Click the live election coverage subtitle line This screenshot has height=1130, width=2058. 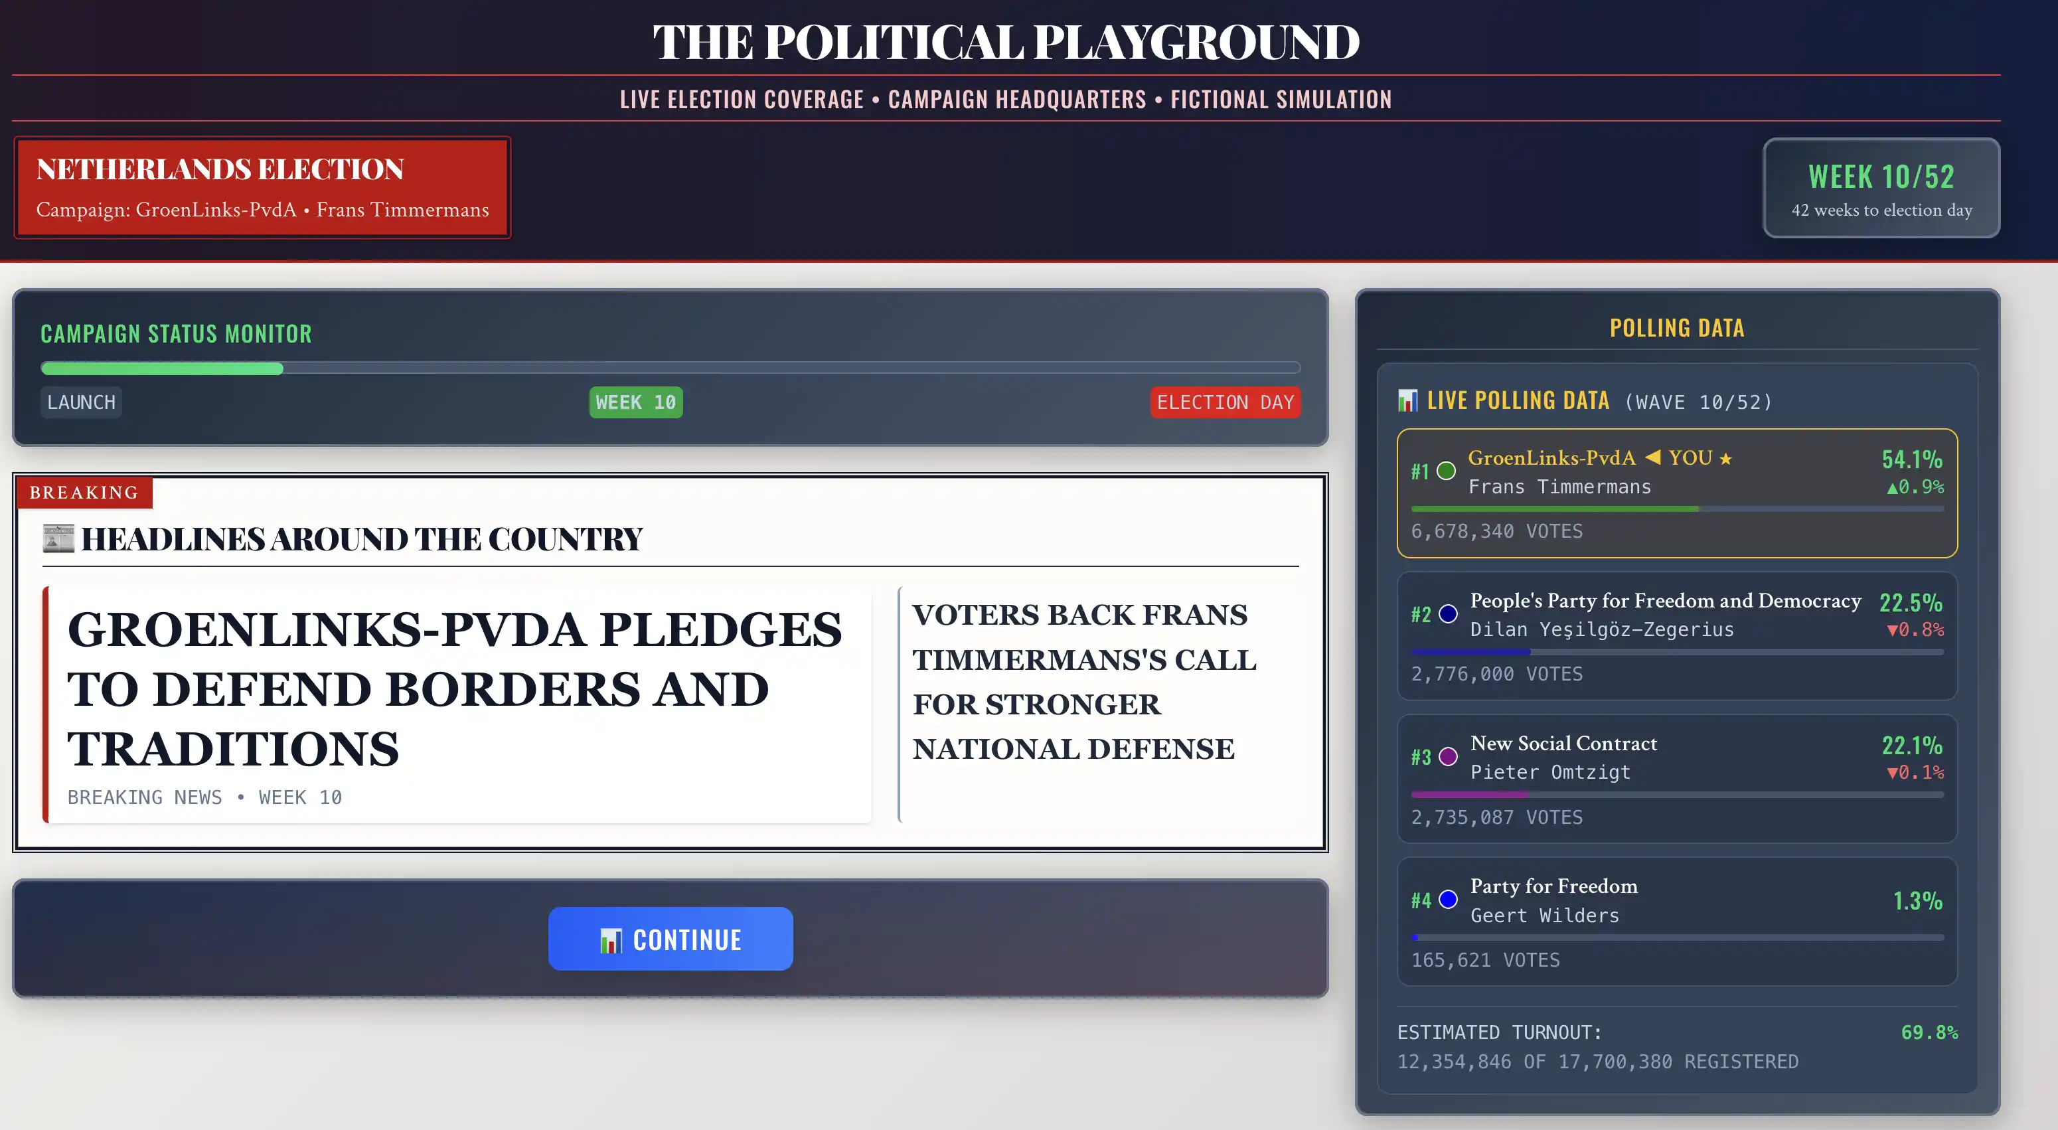pos(1006,99)
